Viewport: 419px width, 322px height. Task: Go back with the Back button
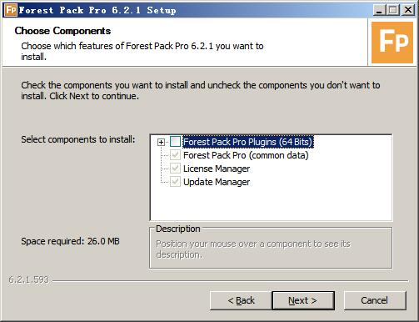point(241,300)
